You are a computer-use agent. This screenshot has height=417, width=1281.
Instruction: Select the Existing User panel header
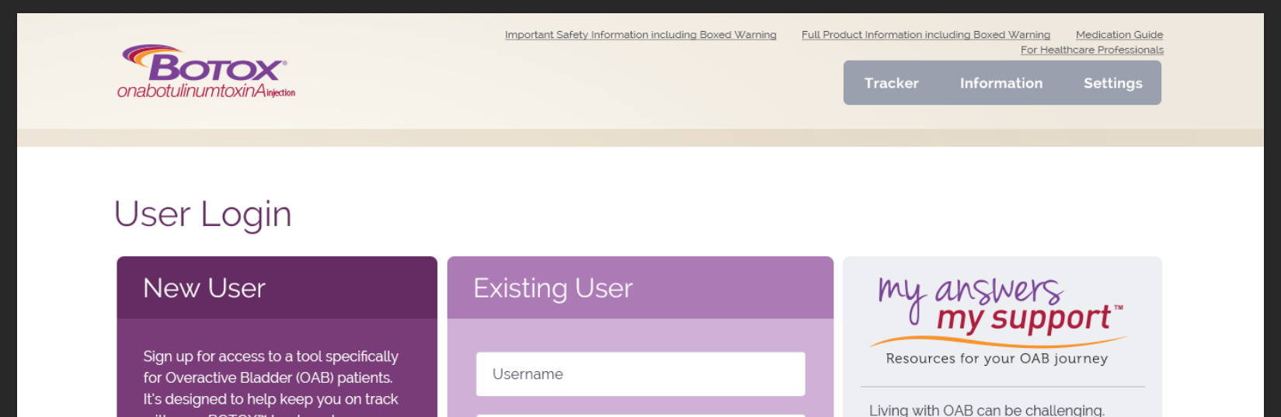[640, 288]
